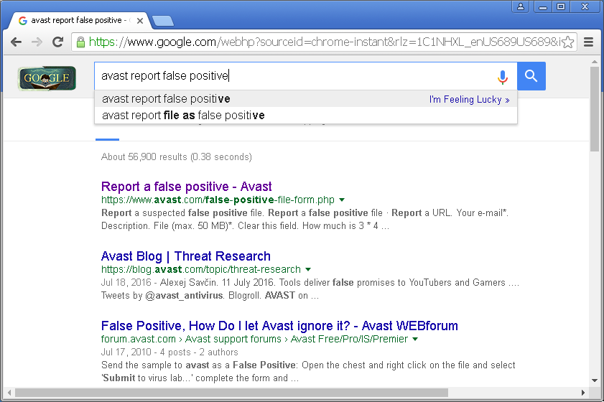Click into the address bar URL
The width and height of the screenshot is (604, 402).
click(x=324, y=42)
